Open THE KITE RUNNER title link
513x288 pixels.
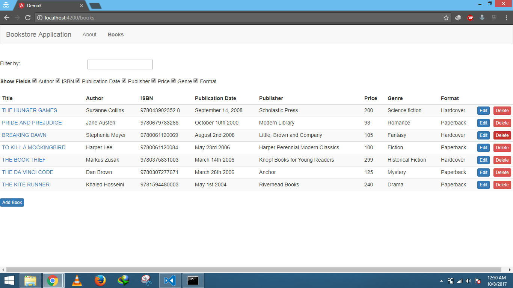click(x=26, y=184)
